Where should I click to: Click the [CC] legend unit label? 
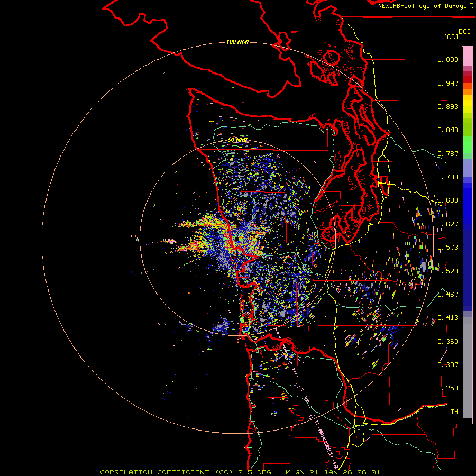pos(451,36)
